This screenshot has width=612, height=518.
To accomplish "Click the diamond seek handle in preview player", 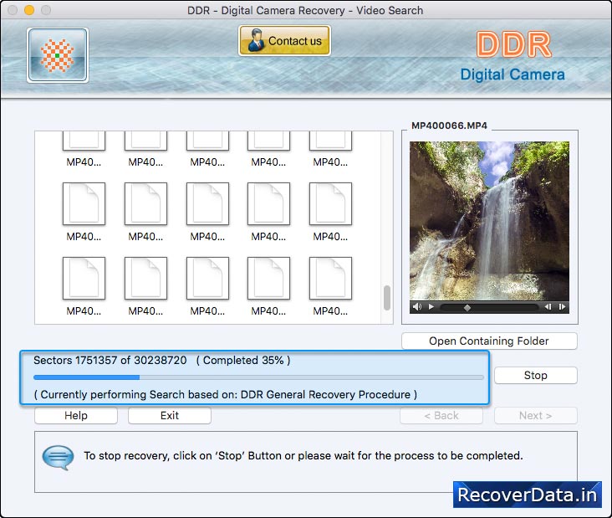I will pos(467,308).
